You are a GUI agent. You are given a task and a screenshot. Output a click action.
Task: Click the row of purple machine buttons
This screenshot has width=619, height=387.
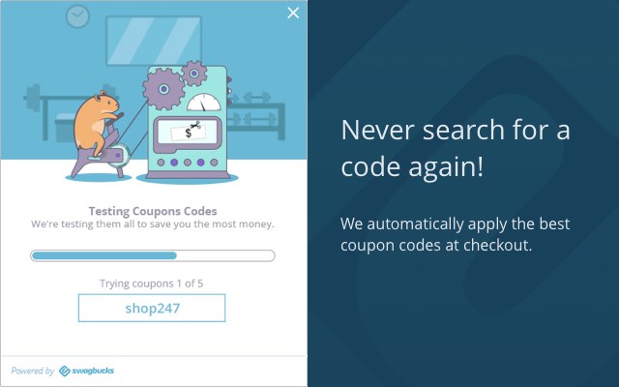pos(188,163)
